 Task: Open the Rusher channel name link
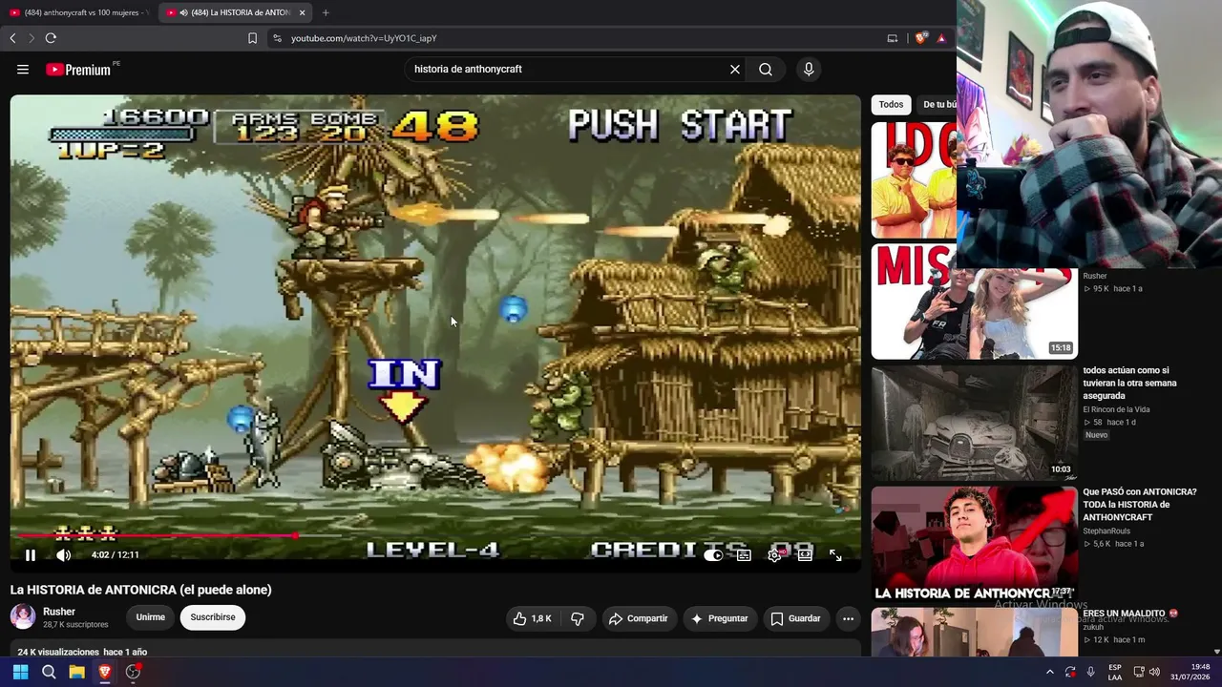coord(59,612)
